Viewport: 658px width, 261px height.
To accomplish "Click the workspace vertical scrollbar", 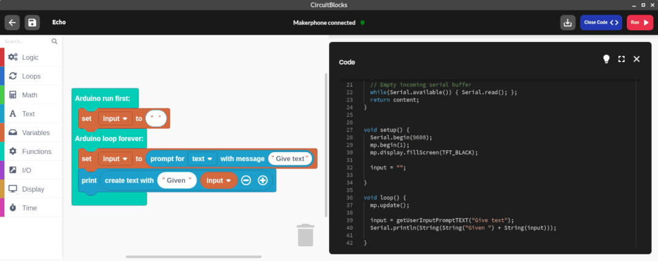I will pyautogui.click(x=325, y=145).
